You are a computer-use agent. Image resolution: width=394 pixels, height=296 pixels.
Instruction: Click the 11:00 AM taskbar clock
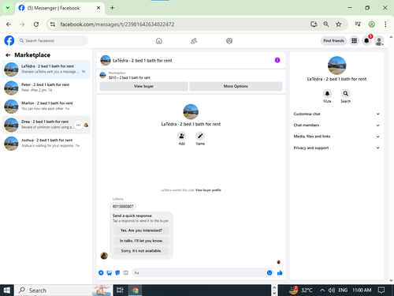click(362, 290)
